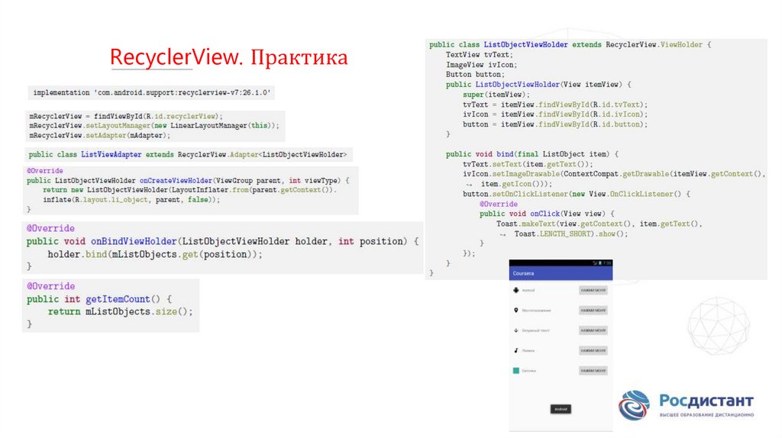
Task: Click the Coursera app bar title
Action: click(x=525, y=272)
